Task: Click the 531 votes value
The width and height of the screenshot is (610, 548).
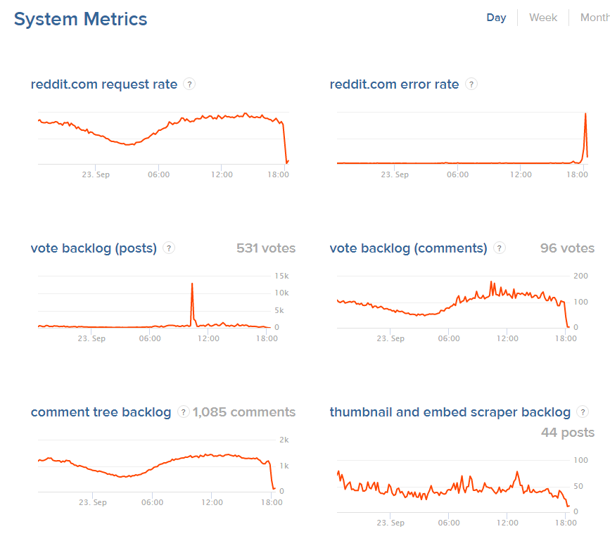Action: (266, 248)
